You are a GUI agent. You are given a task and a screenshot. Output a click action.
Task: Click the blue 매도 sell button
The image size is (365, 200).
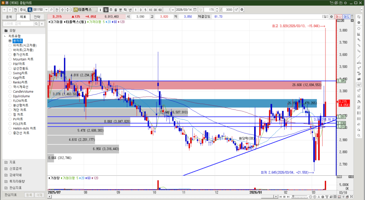346,16
